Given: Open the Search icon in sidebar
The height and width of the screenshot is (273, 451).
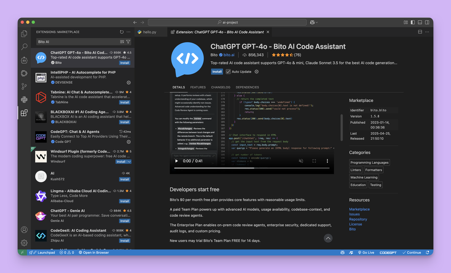Looking at the screenshot, I should coord(24,46).
